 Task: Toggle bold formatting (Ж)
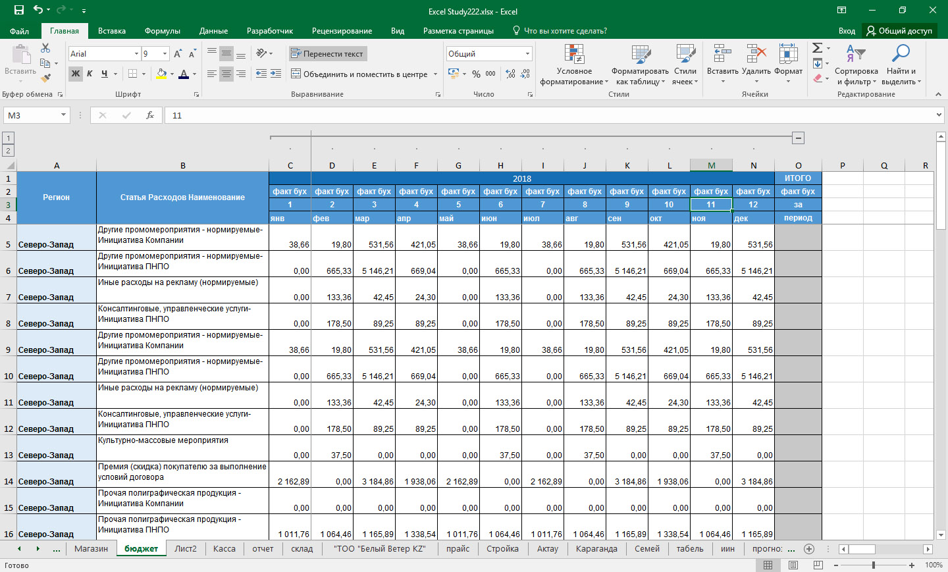click(x=76, y=74)
